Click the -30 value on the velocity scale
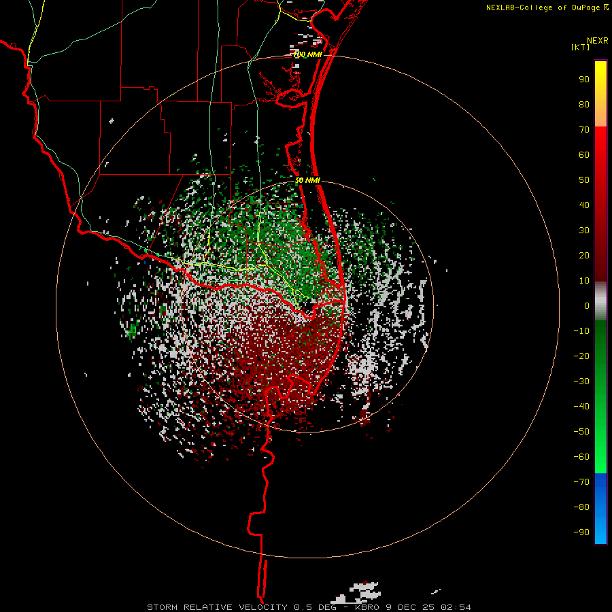Screen dimensions: 612x612 tap(581, 381)
